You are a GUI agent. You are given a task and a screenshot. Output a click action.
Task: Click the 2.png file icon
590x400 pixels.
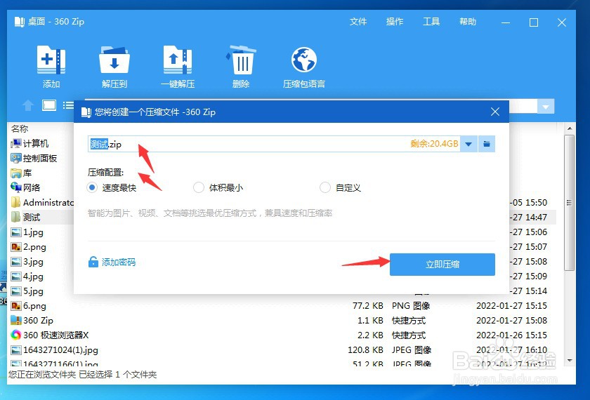click(x=15, y=246)
